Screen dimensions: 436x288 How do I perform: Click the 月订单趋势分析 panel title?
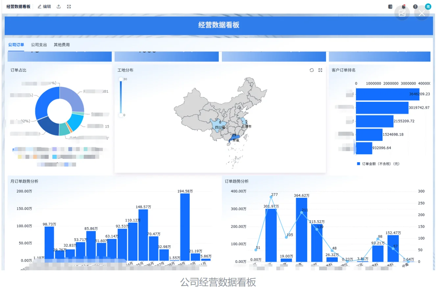[x=24, y=181]
